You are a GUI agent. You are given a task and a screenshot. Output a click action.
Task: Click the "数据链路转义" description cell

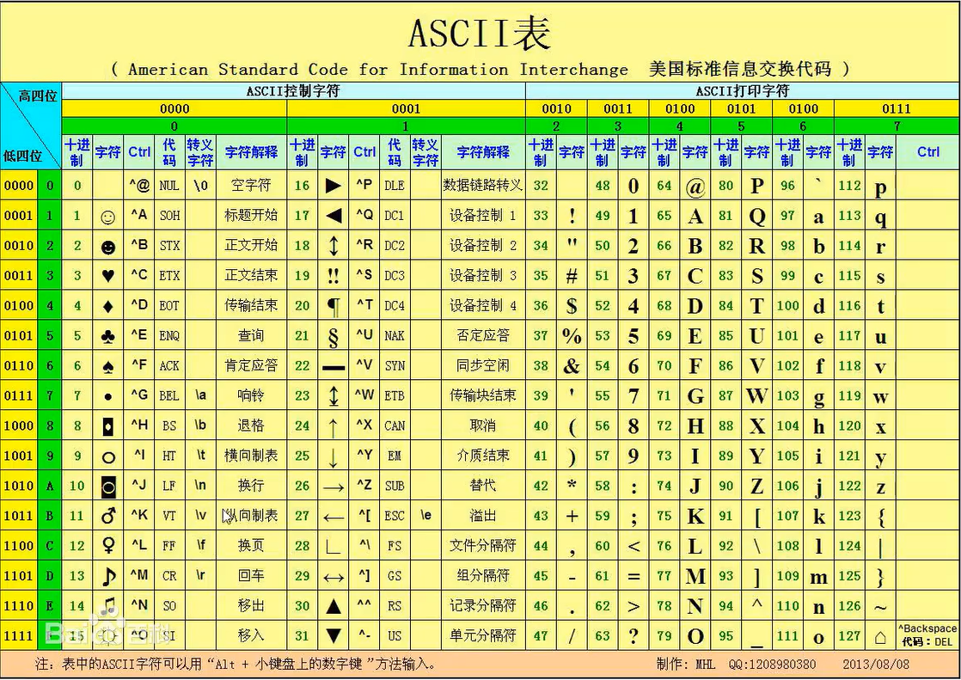pos(483,185)
